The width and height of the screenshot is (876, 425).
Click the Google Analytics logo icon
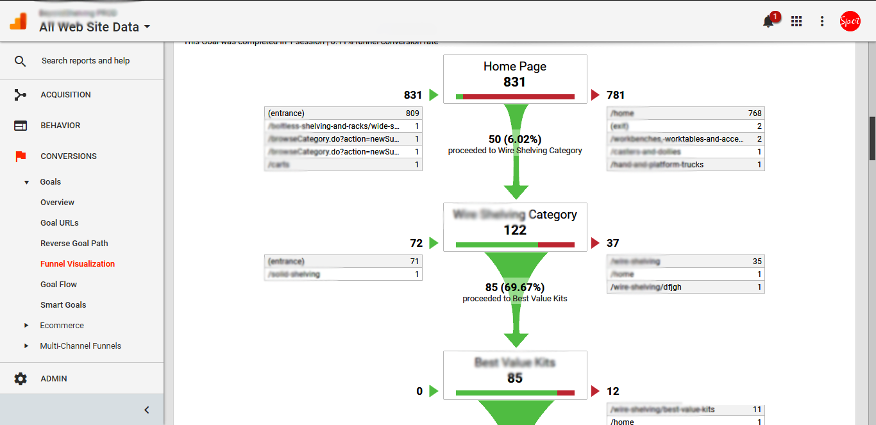click(x=18, y=21)
